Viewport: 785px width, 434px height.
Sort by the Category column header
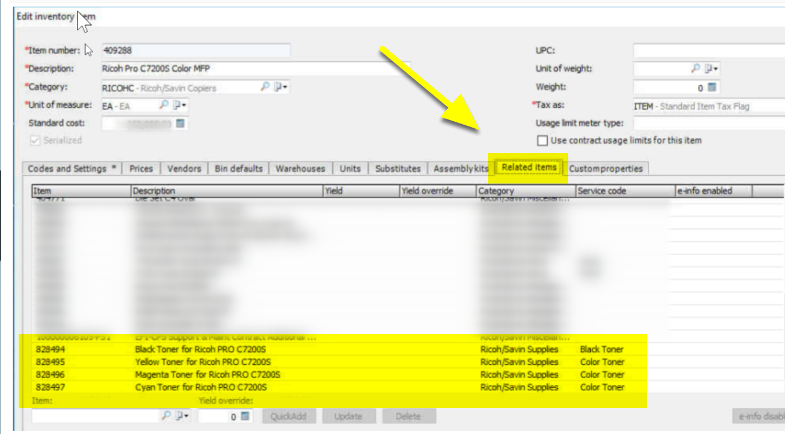(526, 190)
